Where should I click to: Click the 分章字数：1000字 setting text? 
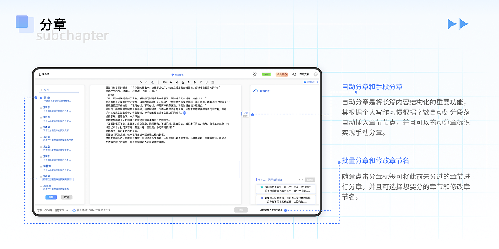(x=269, y=210)
